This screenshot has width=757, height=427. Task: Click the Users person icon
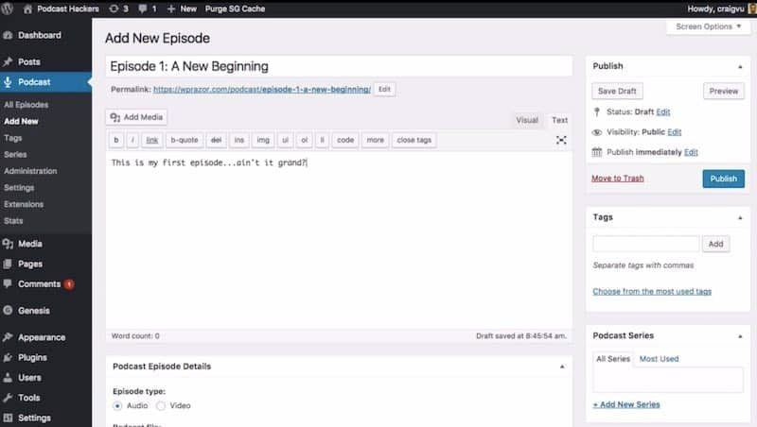pyautogui.click(x=8, y=378)
